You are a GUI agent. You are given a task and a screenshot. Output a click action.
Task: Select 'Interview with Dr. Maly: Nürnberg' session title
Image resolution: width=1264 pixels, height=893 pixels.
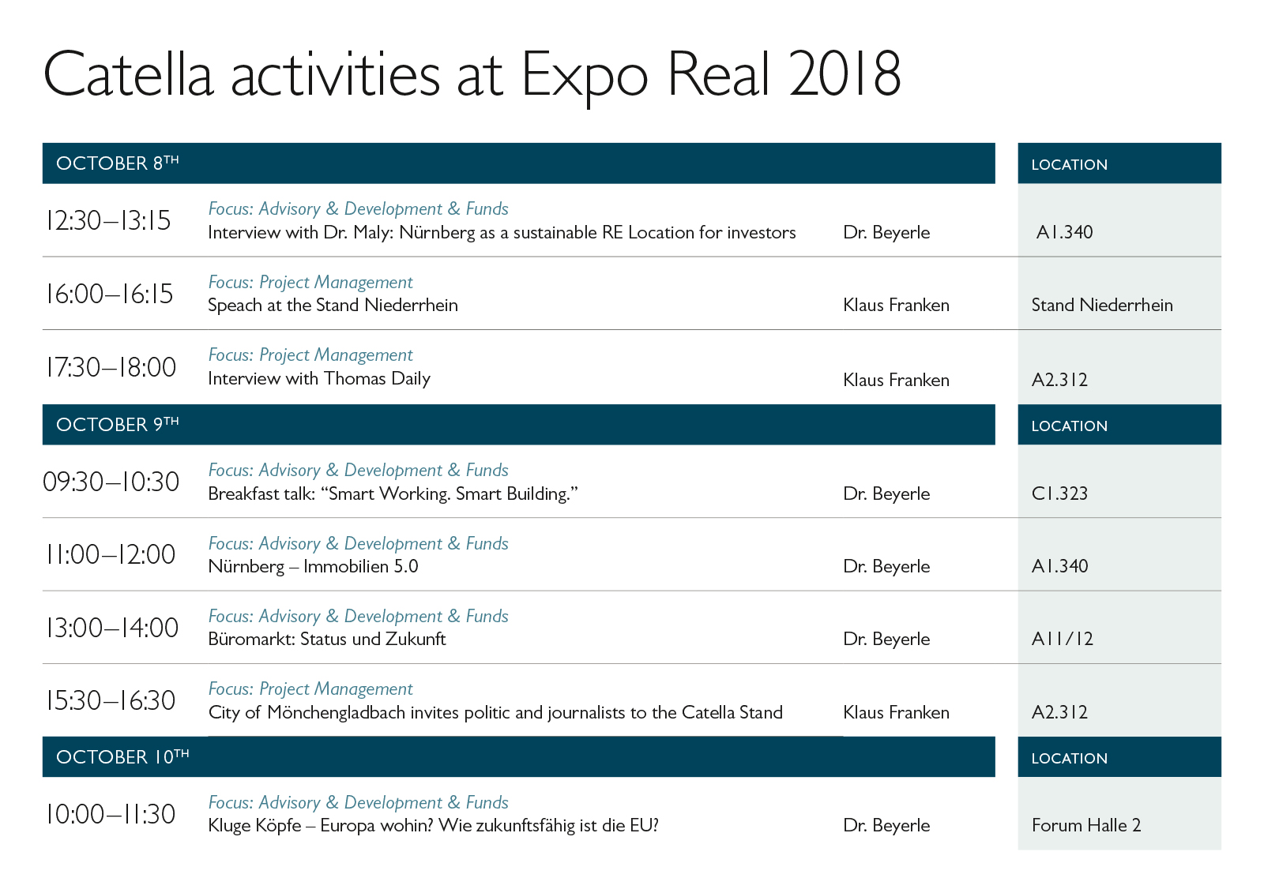(x=502, y=233)
